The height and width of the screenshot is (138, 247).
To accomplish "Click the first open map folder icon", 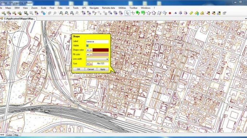I will (4, 13).
